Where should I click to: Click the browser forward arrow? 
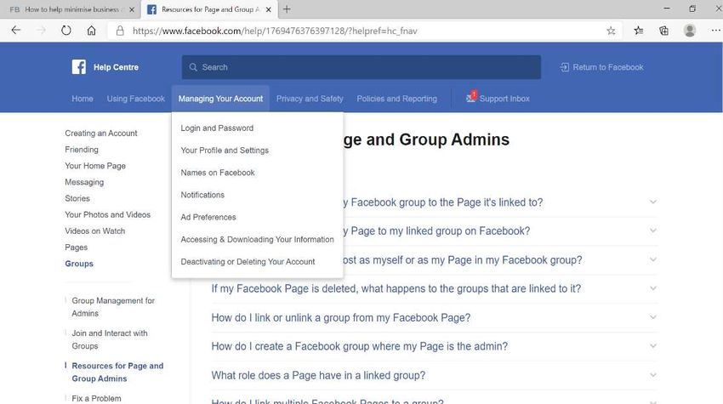(42, 31)
